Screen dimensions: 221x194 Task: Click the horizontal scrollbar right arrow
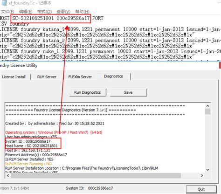point(202,175)
